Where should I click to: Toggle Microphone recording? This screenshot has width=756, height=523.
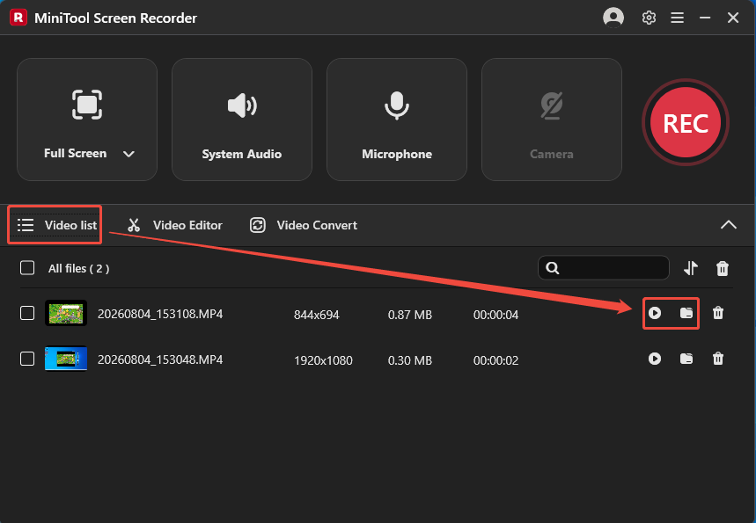click(x=397, y=120)
